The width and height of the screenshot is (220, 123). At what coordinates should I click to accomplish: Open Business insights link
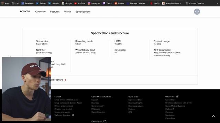135,103
